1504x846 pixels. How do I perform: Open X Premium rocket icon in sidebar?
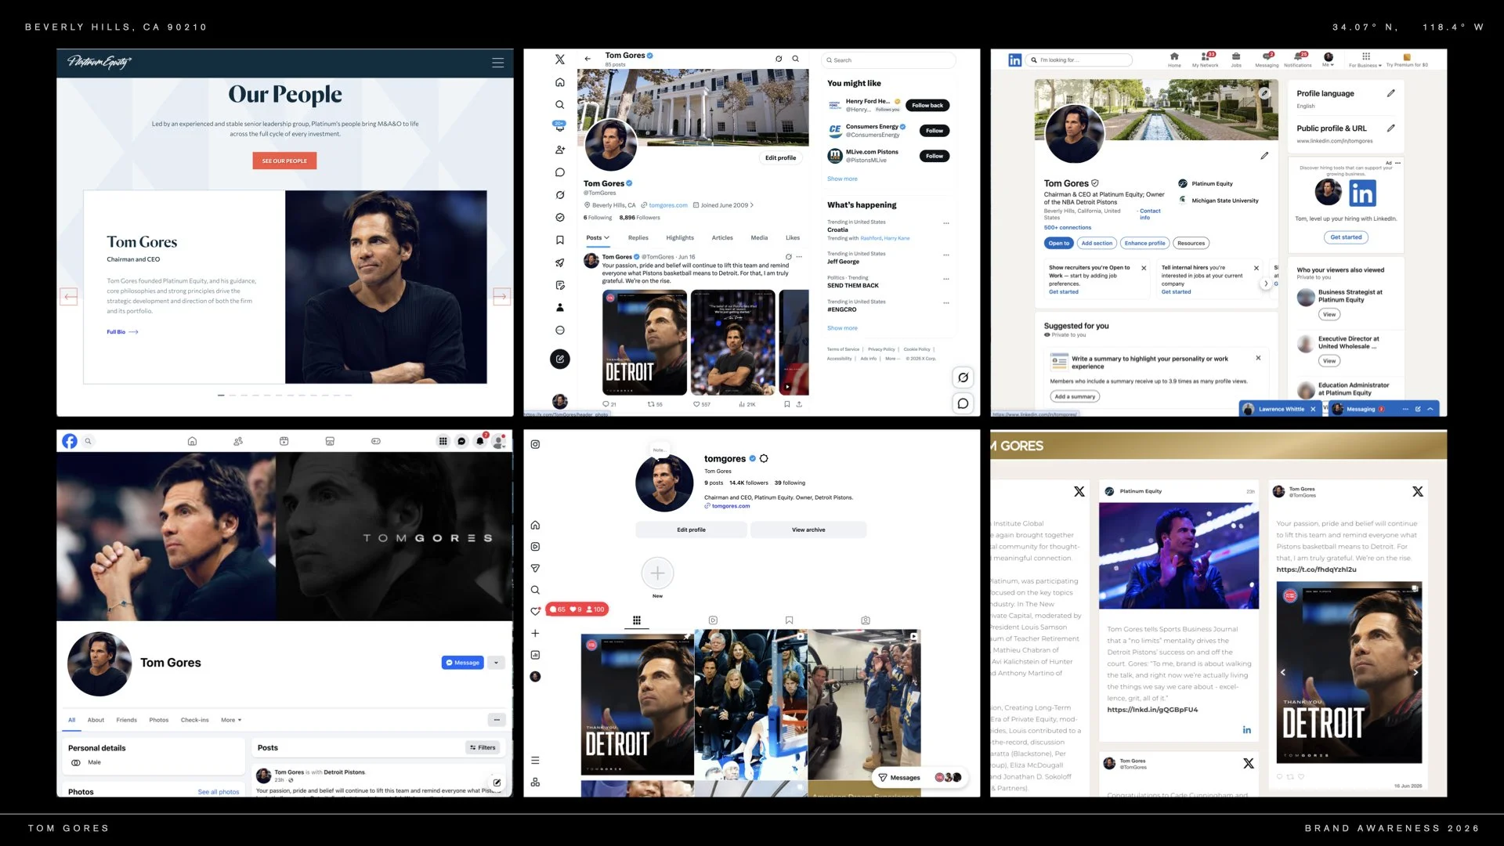point(559,263)
